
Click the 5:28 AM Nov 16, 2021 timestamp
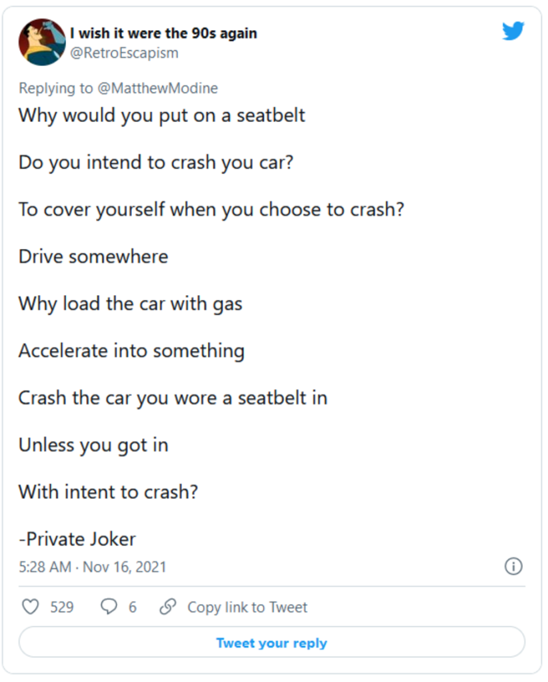coord(92,567)
